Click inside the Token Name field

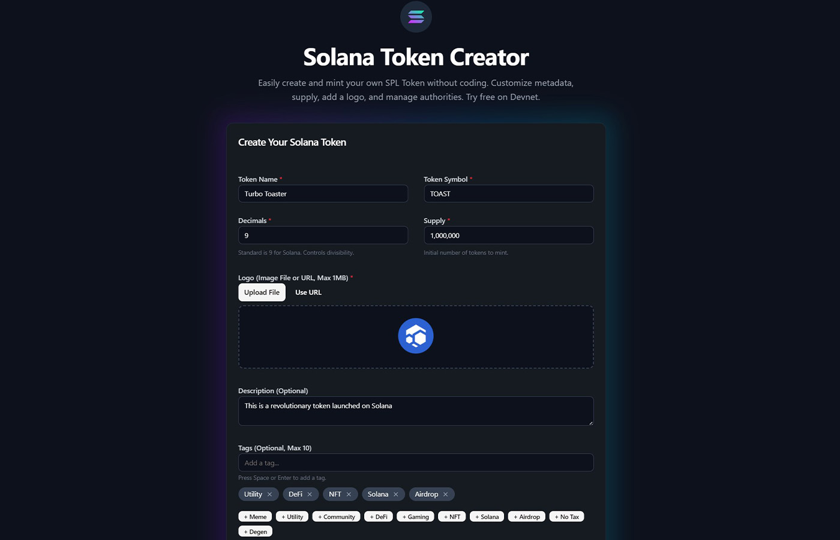323,193
